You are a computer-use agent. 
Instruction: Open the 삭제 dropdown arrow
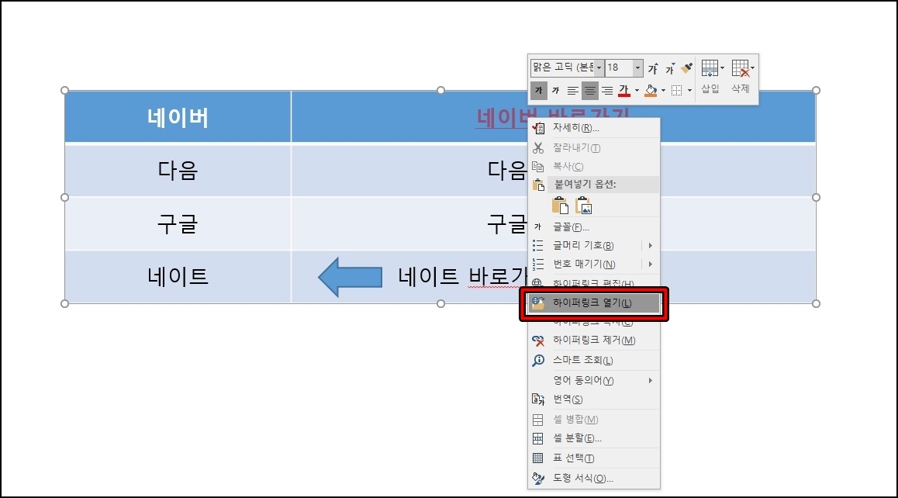pyautogui.click(x=752, y=67)
